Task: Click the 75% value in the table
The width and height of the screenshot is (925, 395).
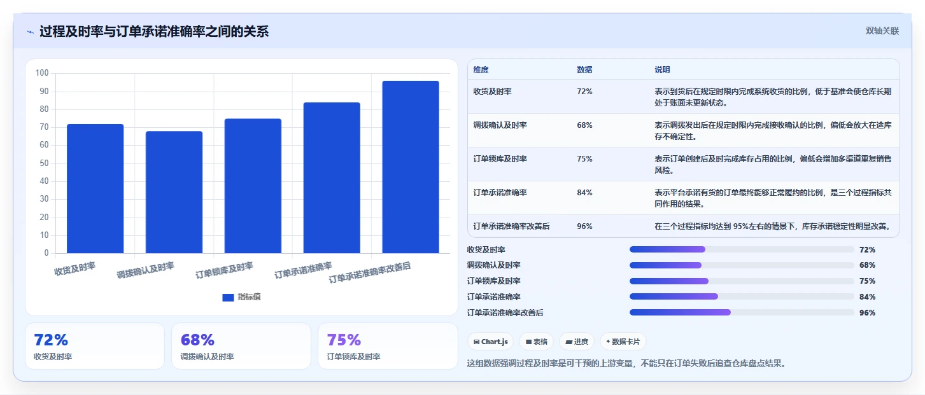Action: (x=584, y=159)
